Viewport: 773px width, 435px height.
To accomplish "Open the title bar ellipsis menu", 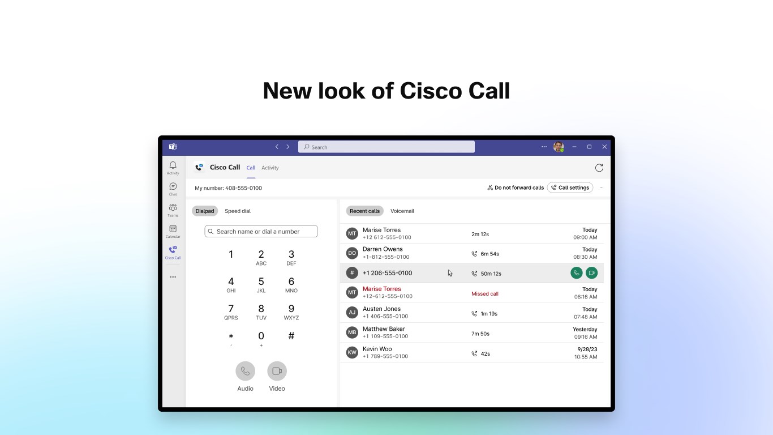I will click(544, 147).
